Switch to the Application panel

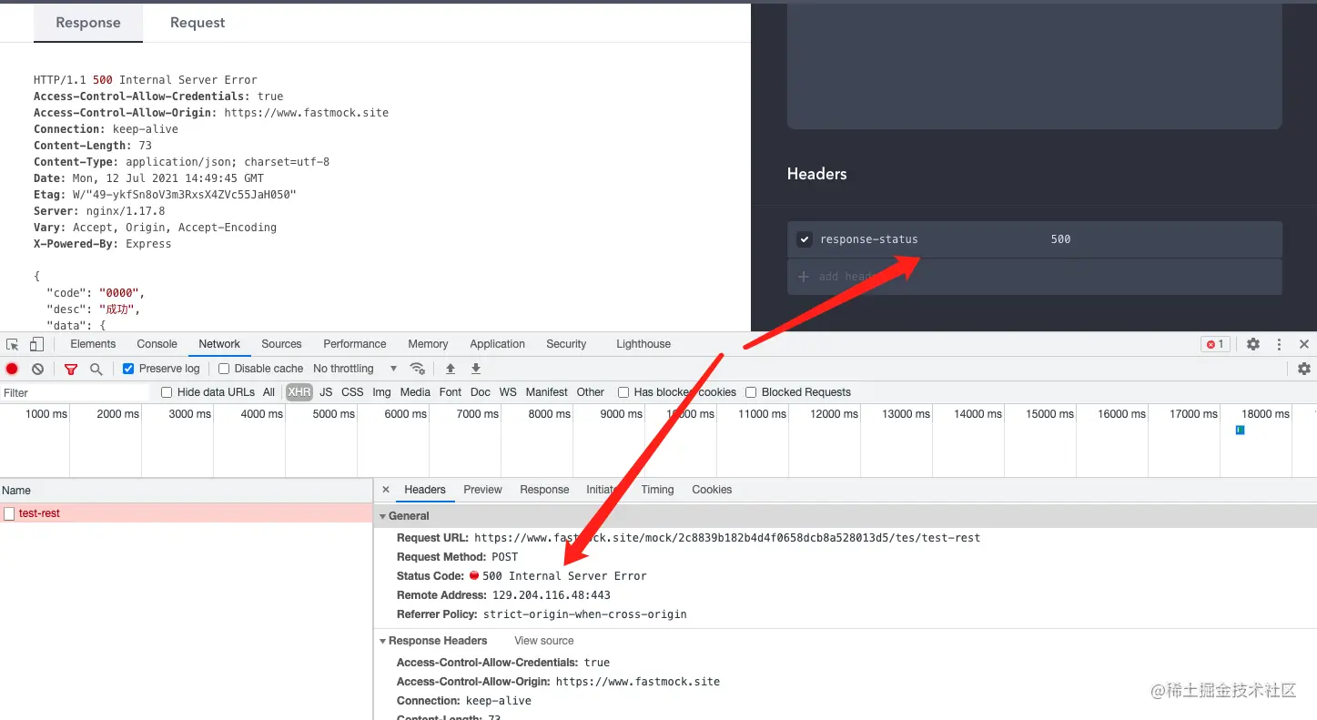click(x=497, y=344)
